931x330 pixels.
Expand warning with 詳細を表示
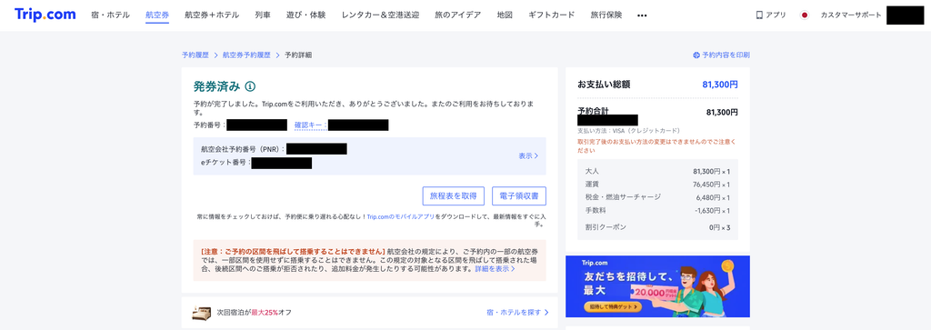pyautogui.click(x=495, y=269)
